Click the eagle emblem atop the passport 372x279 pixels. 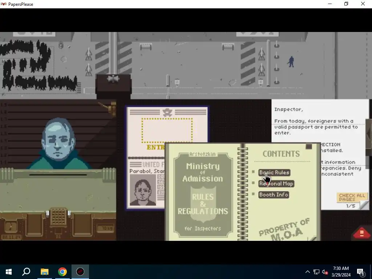[x=167, y=113]
